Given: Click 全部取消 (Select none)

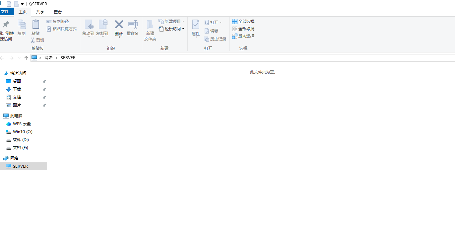Looking at the screenshot, I should pos(243,29).
